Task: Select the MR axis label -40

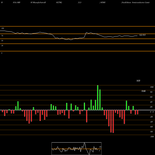Action: click(151, 122)
